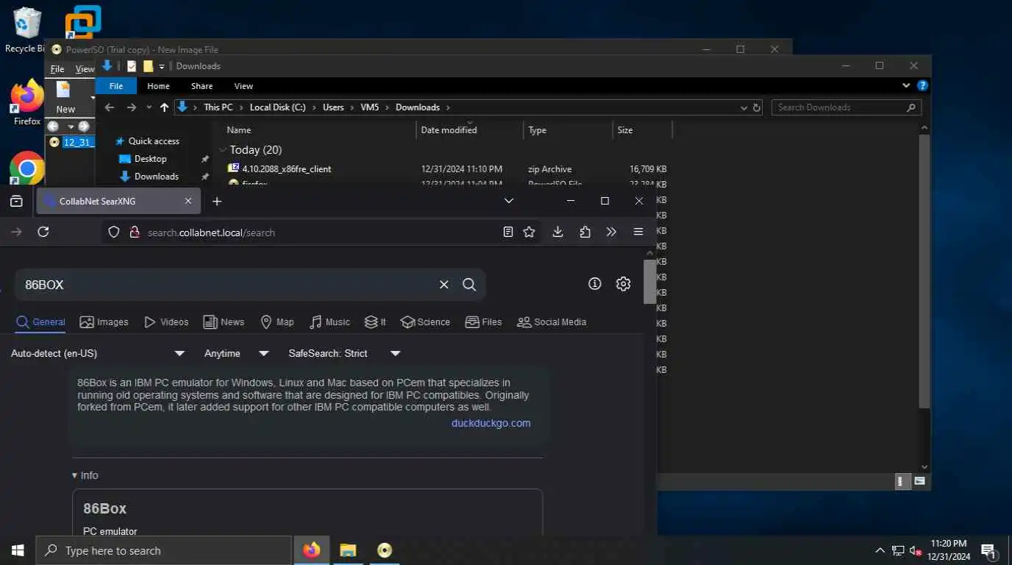Switch to the Files category
The width and height of the screenshot is (1012, 565).
coord(483,322)
